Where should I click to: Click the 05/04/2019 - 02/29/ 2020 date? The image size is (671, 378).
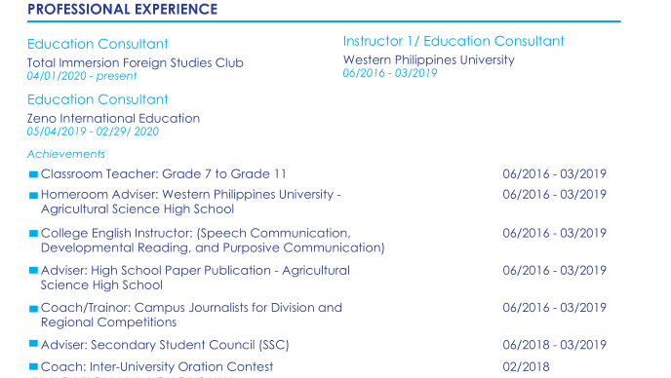pos(93,132)
